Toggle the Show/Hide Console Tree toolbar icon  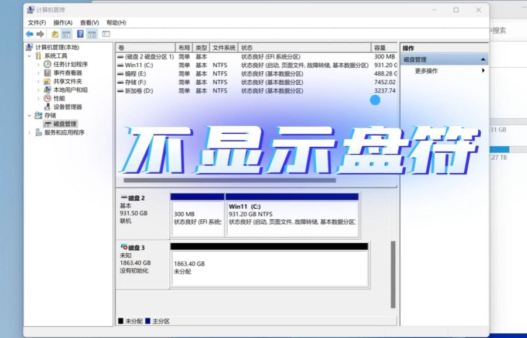(67, 34)
